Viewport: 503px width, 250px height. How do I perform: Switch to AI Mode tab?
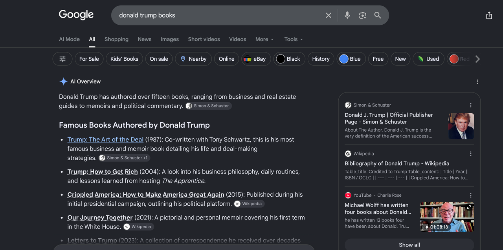(x=69, y=39)
